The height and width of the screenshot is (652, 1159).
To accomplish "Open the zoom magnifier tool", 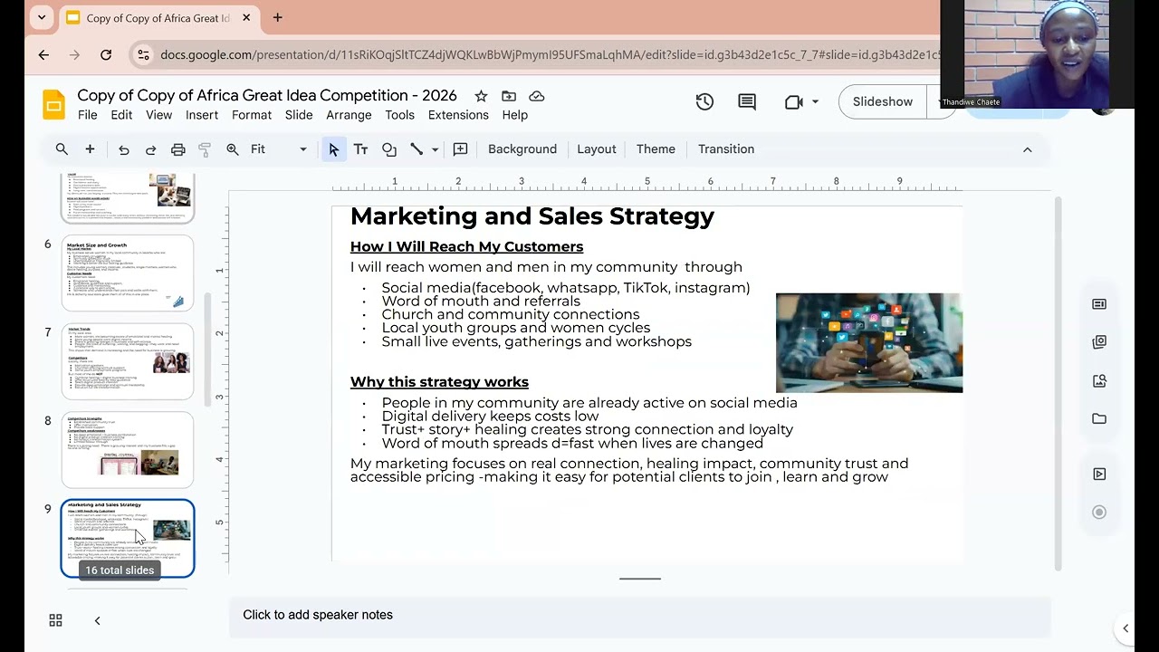I will point(233,149).
